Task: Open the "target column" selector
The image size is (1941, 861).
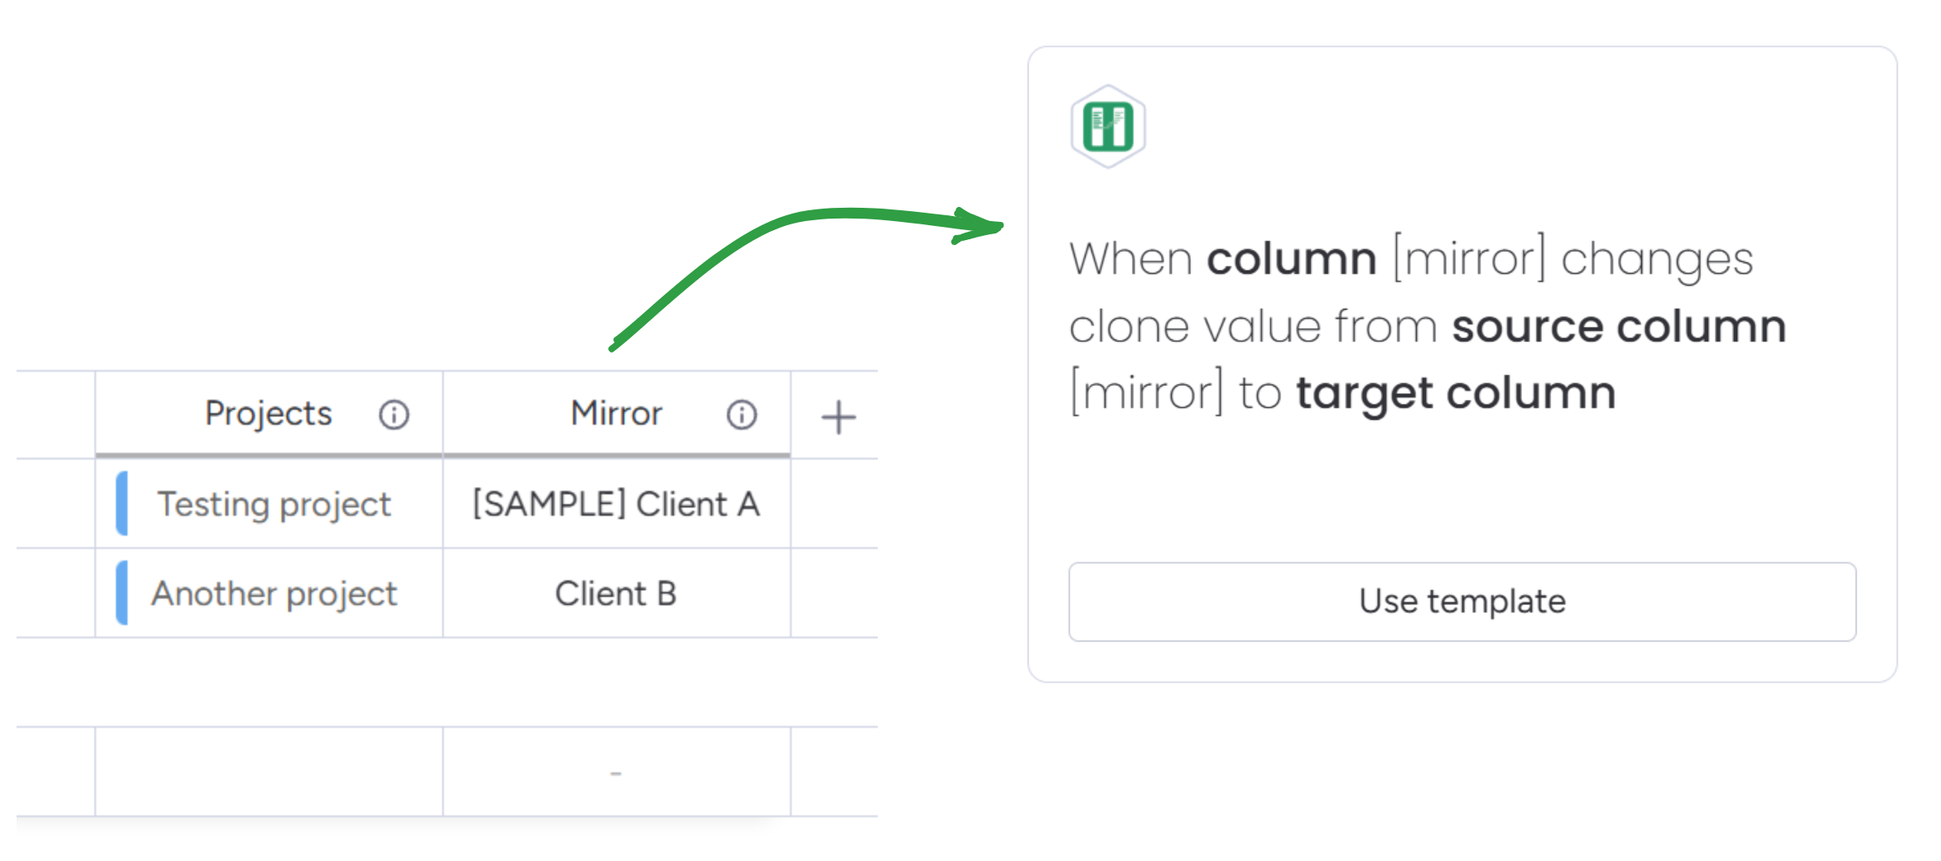Action: 1455,392
